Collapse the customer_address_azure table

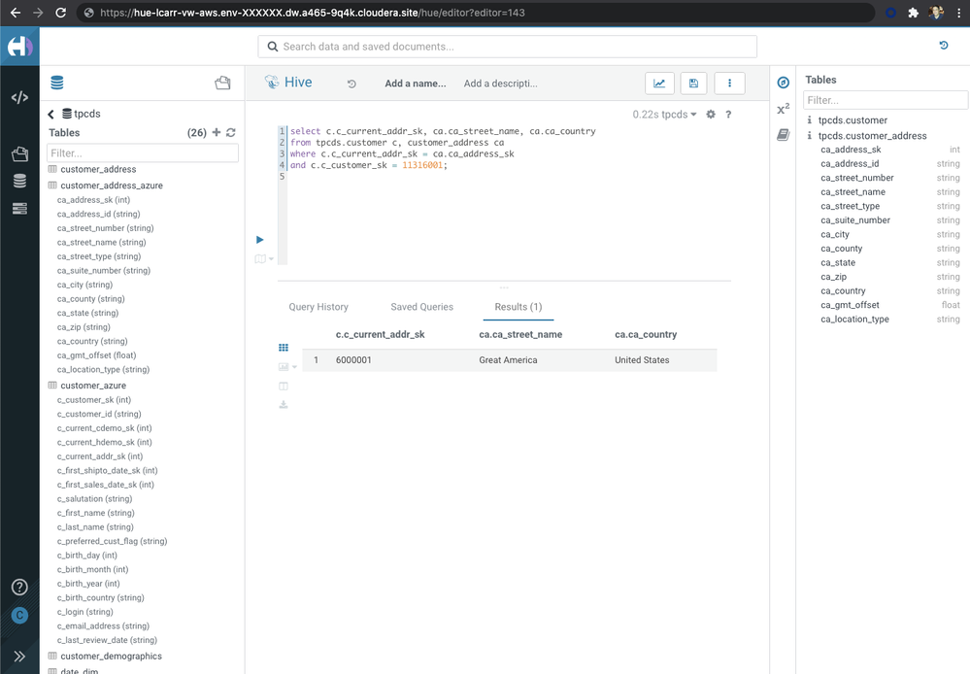(112, 185)
